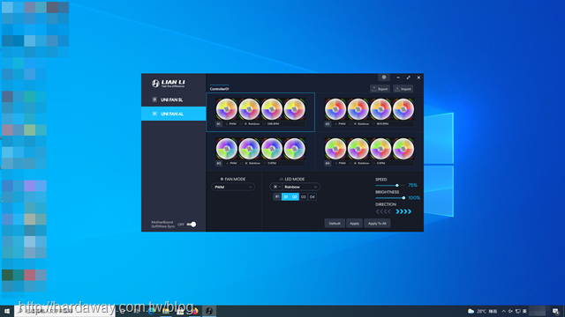
Task: Select second fan in group #1
Action: click(249, 109)
